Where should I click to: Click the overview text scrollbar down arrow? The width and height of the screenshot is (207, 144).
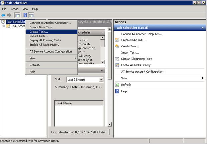point(102,62)
